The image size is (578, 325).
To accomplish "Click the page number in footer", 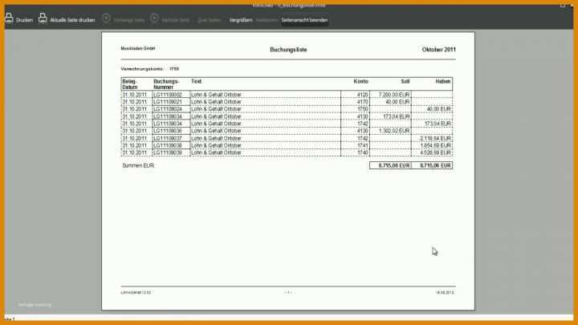I will coord(288,293).
